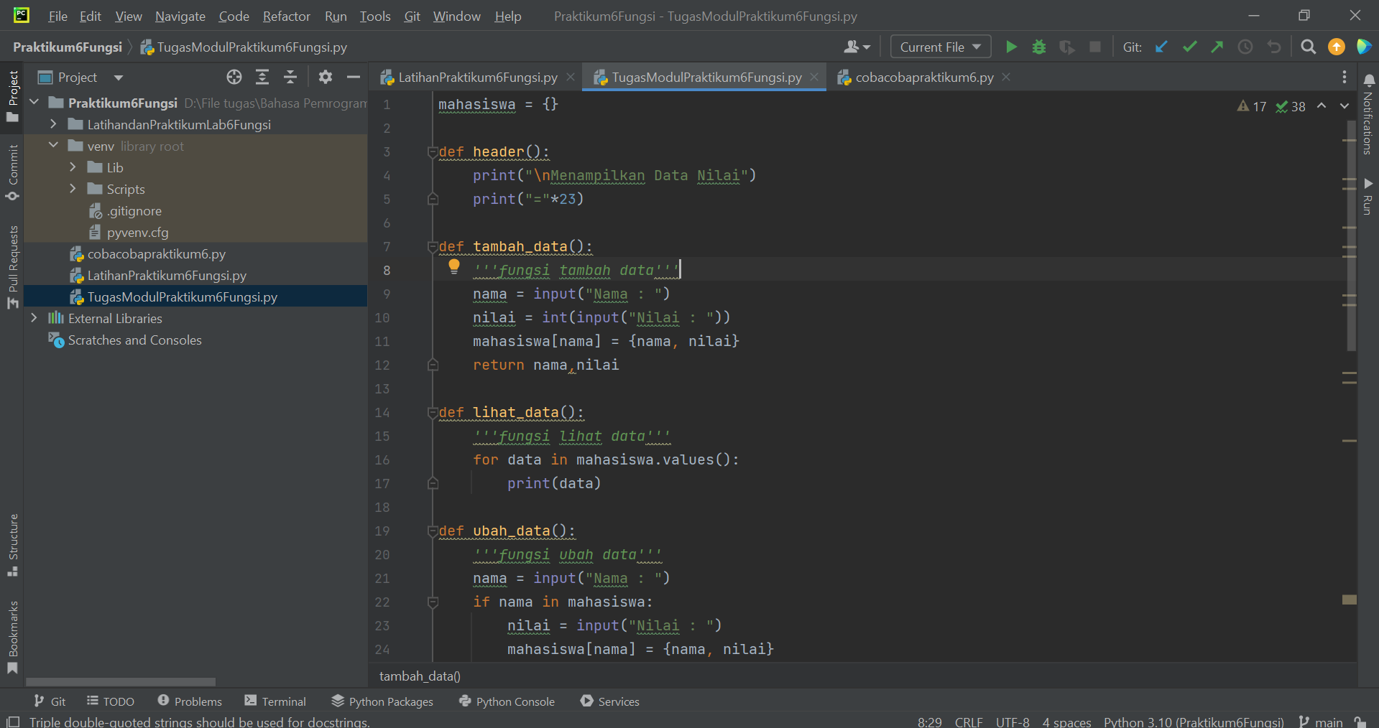This screenshot has width=1379, height=728.
Task: Toggle the Commit tool window
Action: [x=13, y=173]
